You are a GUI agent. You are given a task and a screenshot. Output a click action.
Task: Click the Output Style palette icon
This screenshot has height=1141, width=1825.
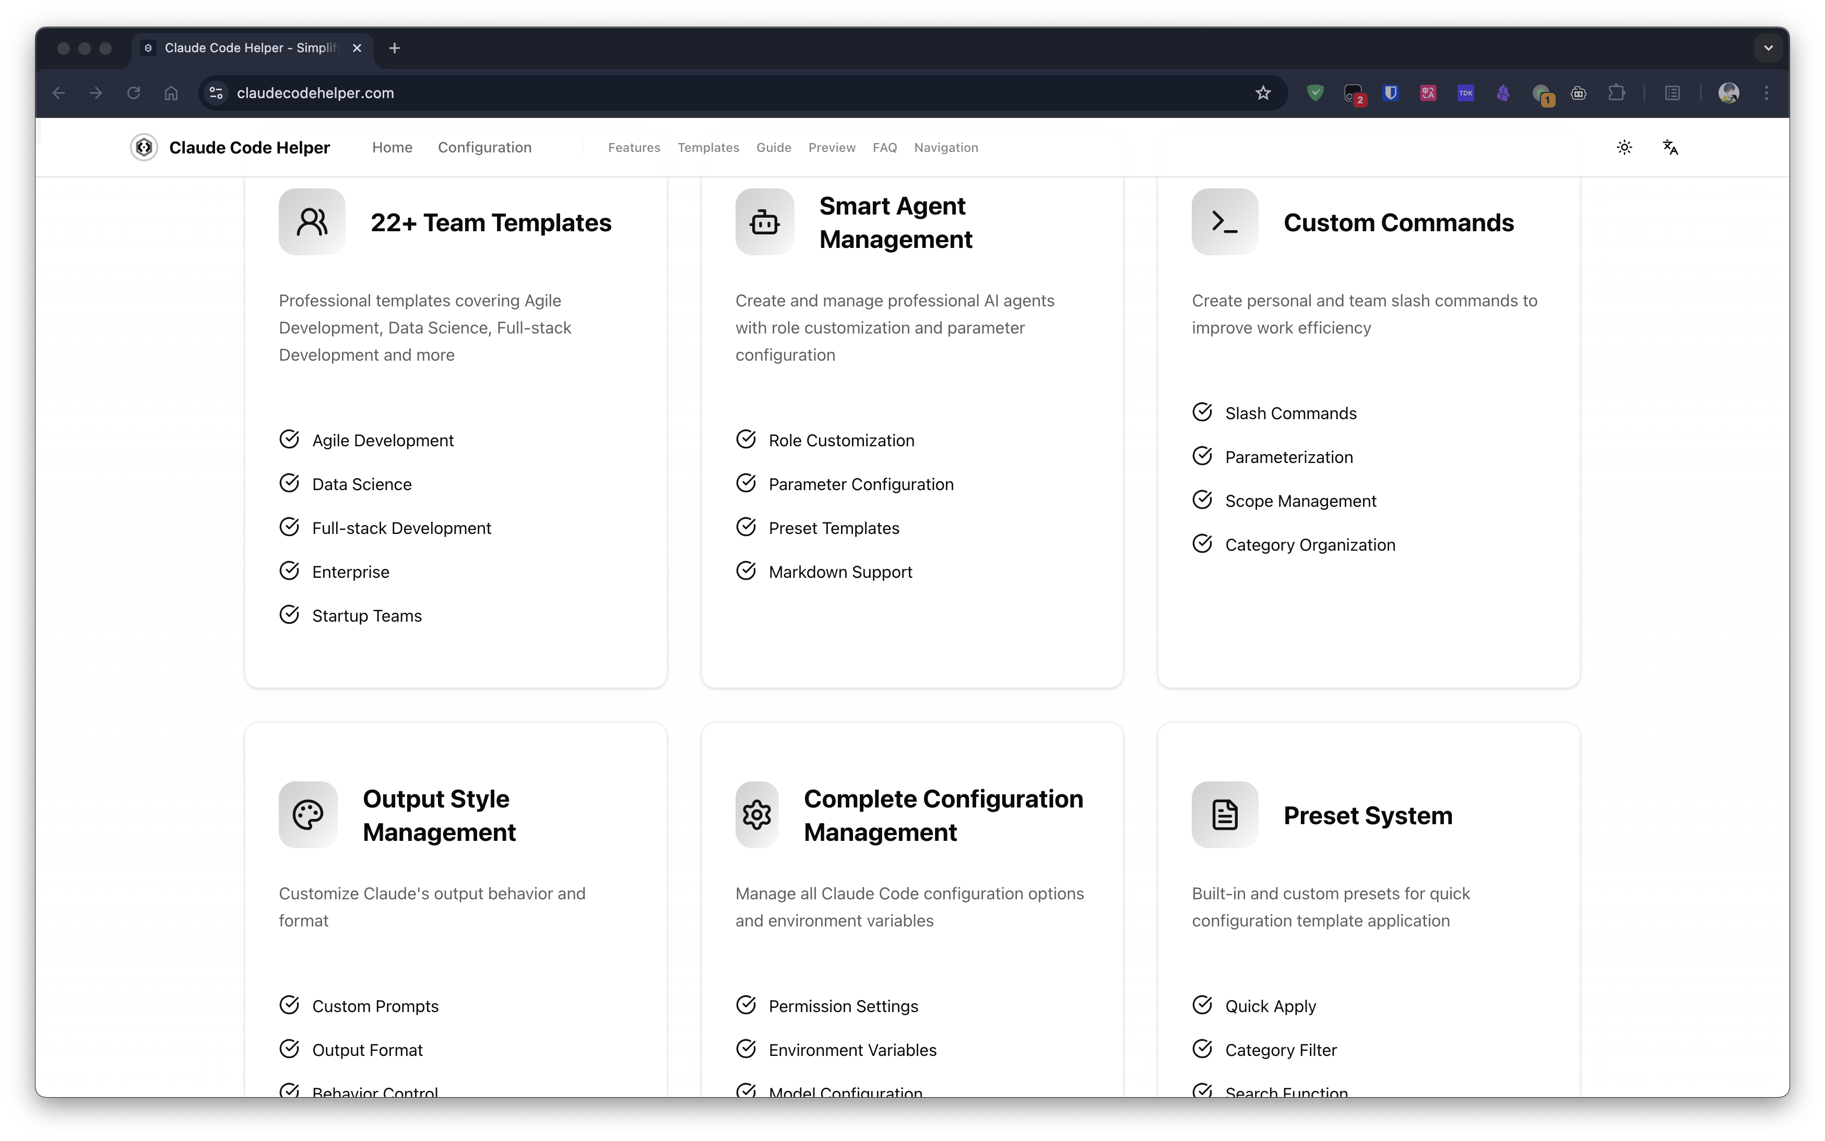tap(308, 815)
